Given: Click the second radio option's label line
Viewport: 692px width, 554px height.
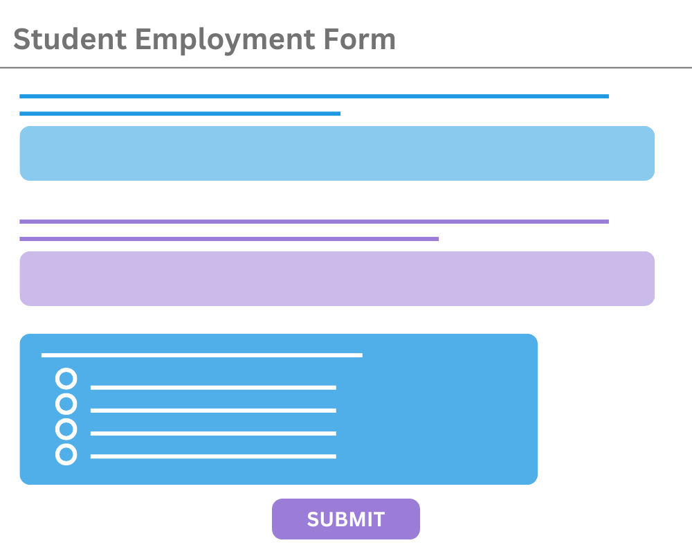Looking at the screenshot, I should pyautogui.click(x=213, y=411).
